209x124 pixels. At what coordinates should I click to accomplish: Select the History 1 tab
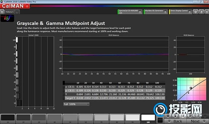[x=9, y=12]
